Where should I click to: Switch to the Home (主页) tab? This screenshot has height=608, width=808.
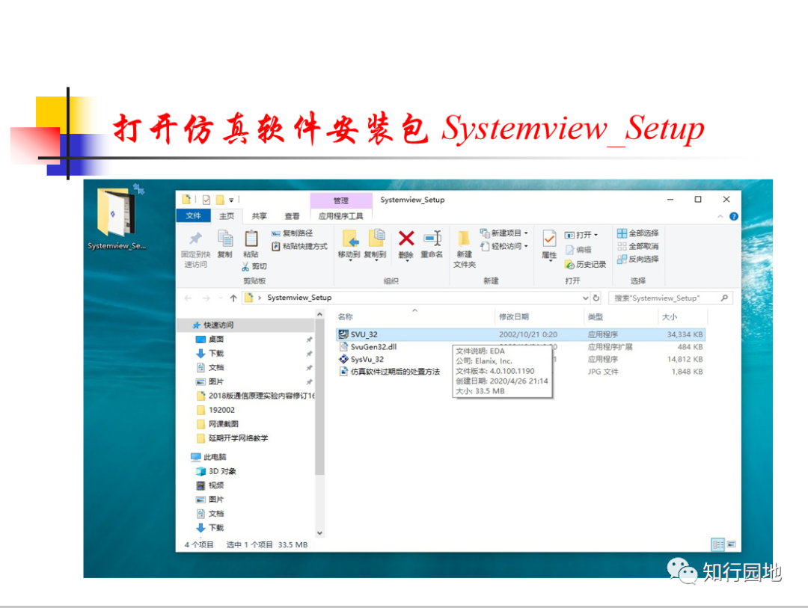click(226, 216)
